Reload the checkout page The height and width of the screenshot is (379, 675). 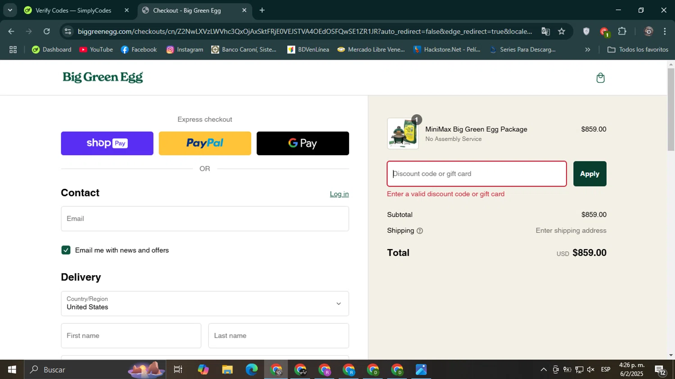pyautogui.click(x=47, y=31)
